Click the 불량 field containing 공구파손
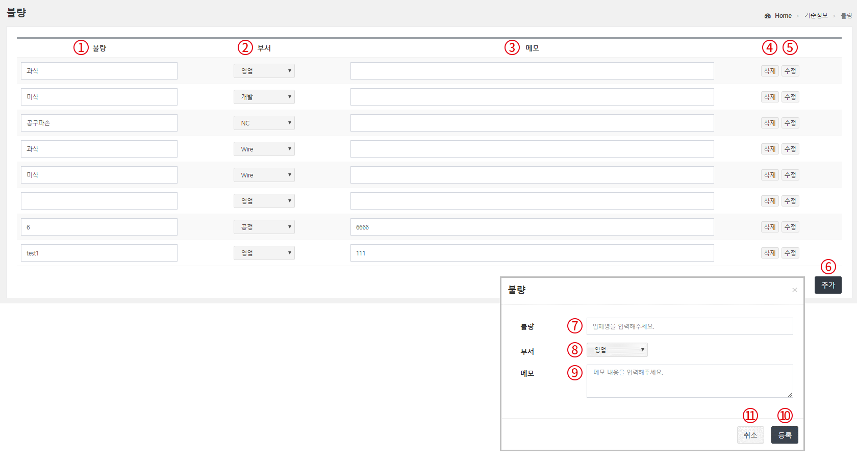 click(99, 123)
